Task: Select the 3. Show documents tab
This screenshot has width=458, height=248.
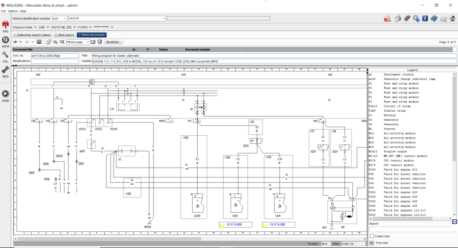Action: click(92, 35)
